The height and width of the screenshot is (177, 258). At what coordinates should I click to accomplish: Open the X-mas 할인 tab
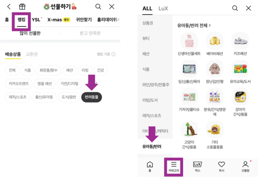59,20
